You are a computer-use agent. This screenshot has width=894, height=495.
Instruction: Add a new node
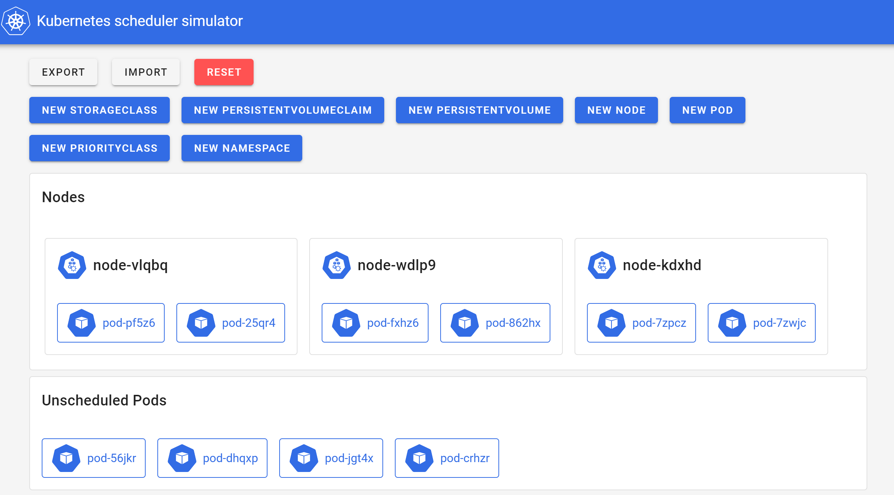616,110
